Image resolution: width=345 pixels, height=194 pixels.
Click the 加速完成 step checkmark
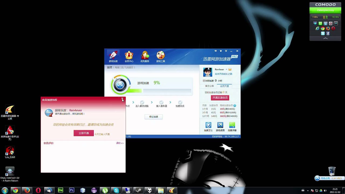[x=180, y=102]
